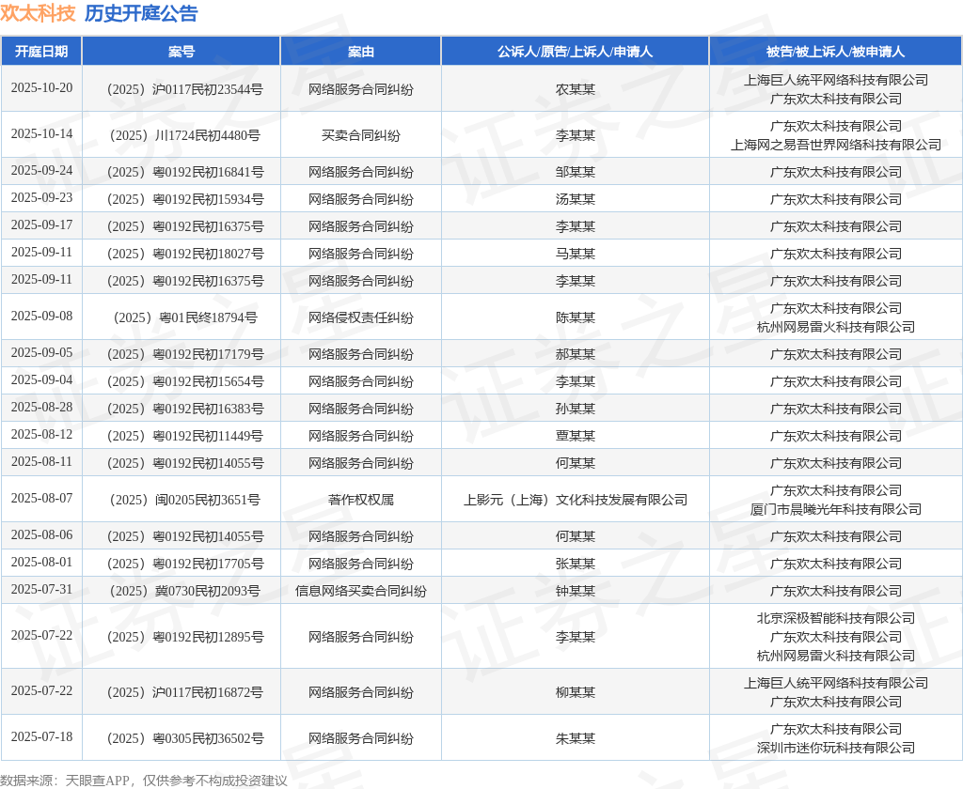
Task: Click the 著作权权属 cause cell
Action: point(360,500)
